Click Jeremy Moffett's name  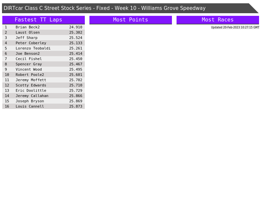pos(31,80)
